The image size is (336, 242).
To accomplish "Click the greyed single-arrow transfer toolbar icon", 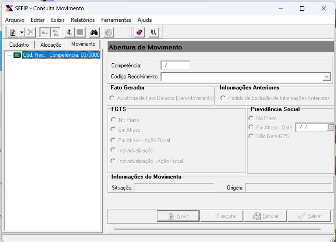I will (x=45, y=33).
